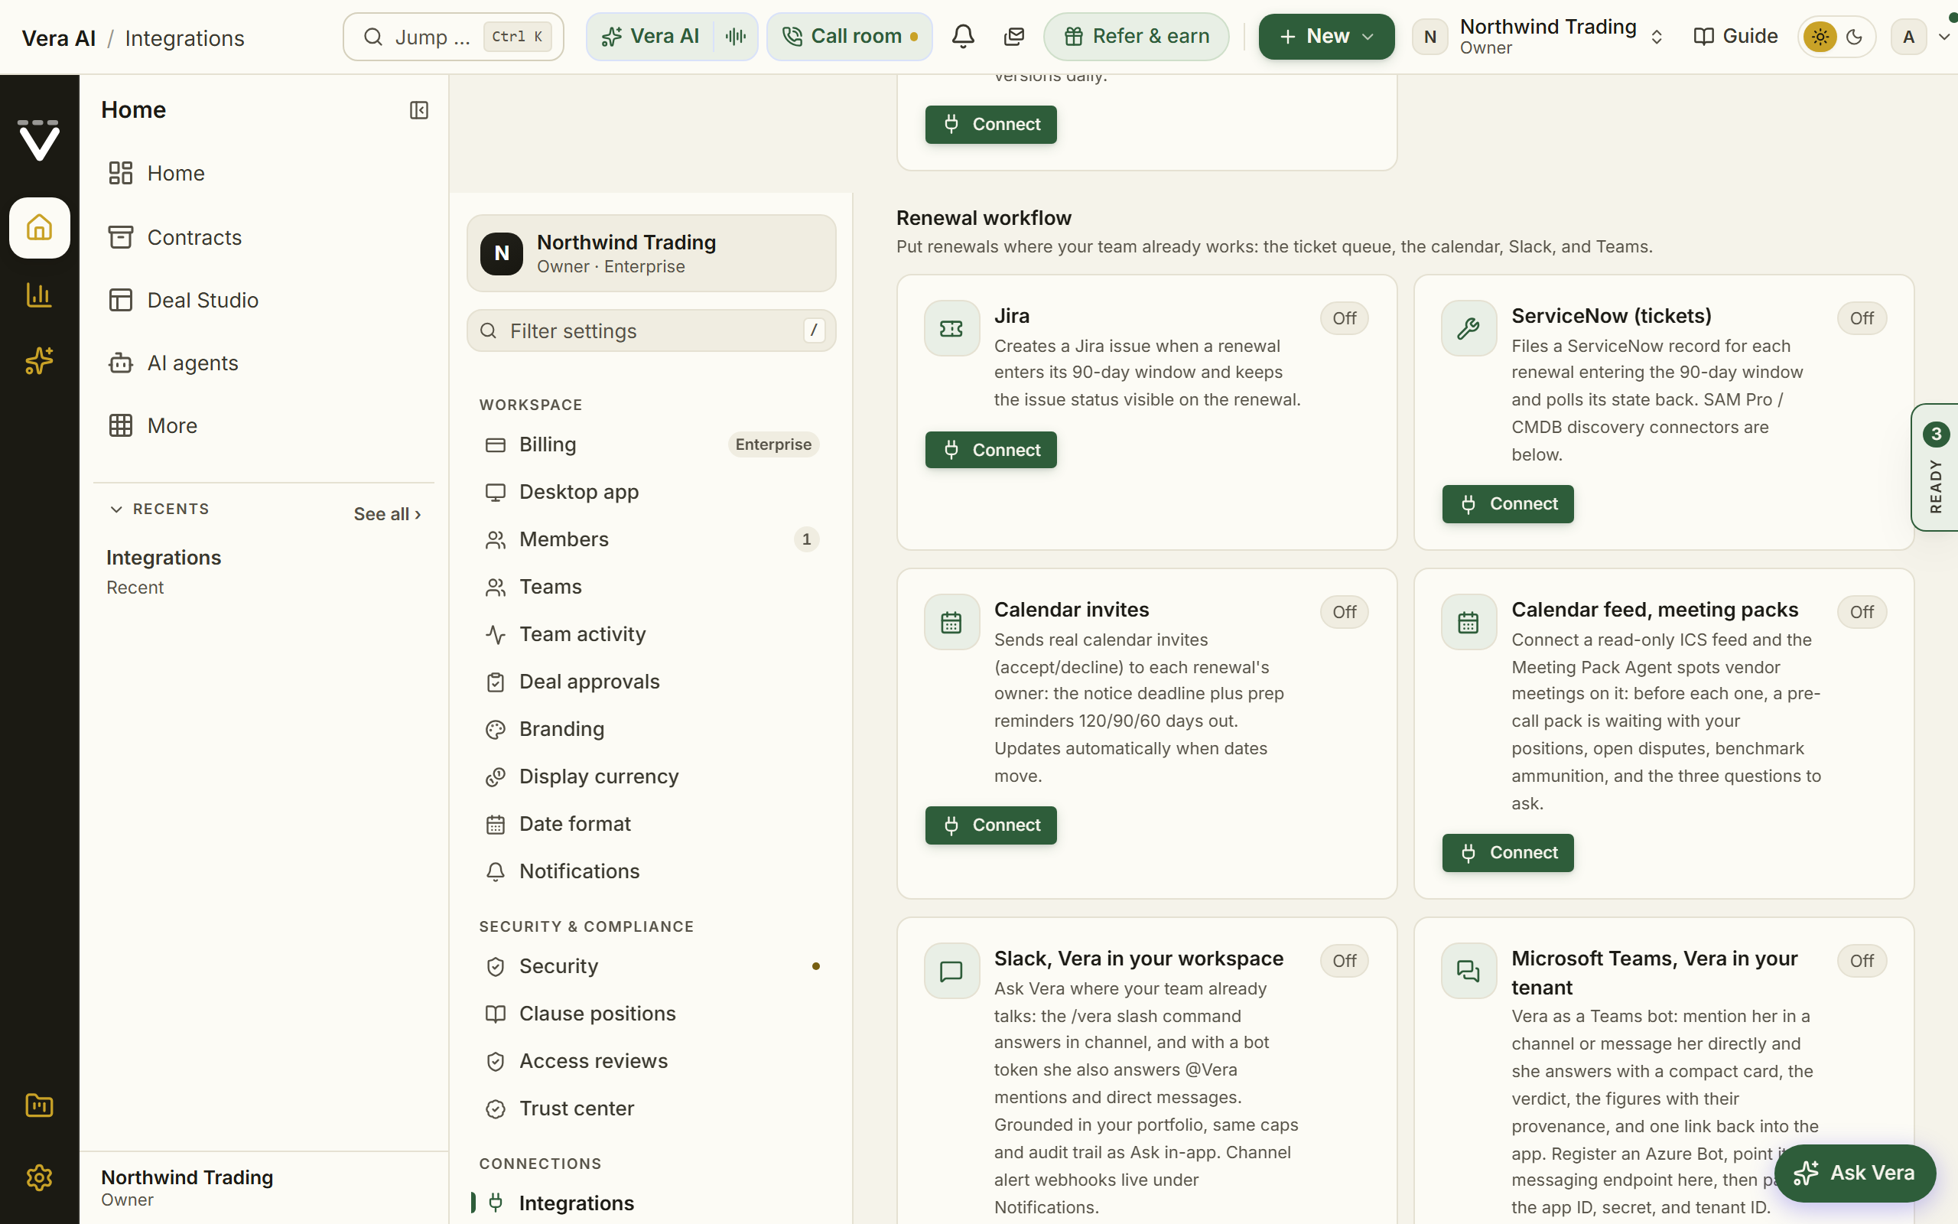
Task: Open the Guide
Action: pyautogui.click(x=1735, y=37)
